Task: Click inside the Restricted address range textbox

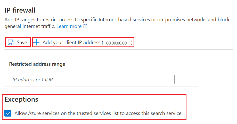Action: [x=92, y=79]
